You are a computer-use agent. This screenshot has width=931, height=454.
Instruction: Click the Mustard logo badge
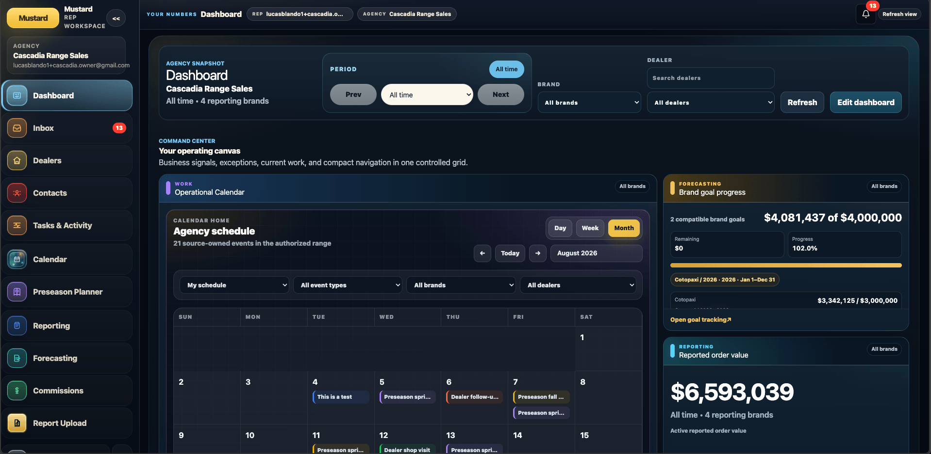pos(33,18)
